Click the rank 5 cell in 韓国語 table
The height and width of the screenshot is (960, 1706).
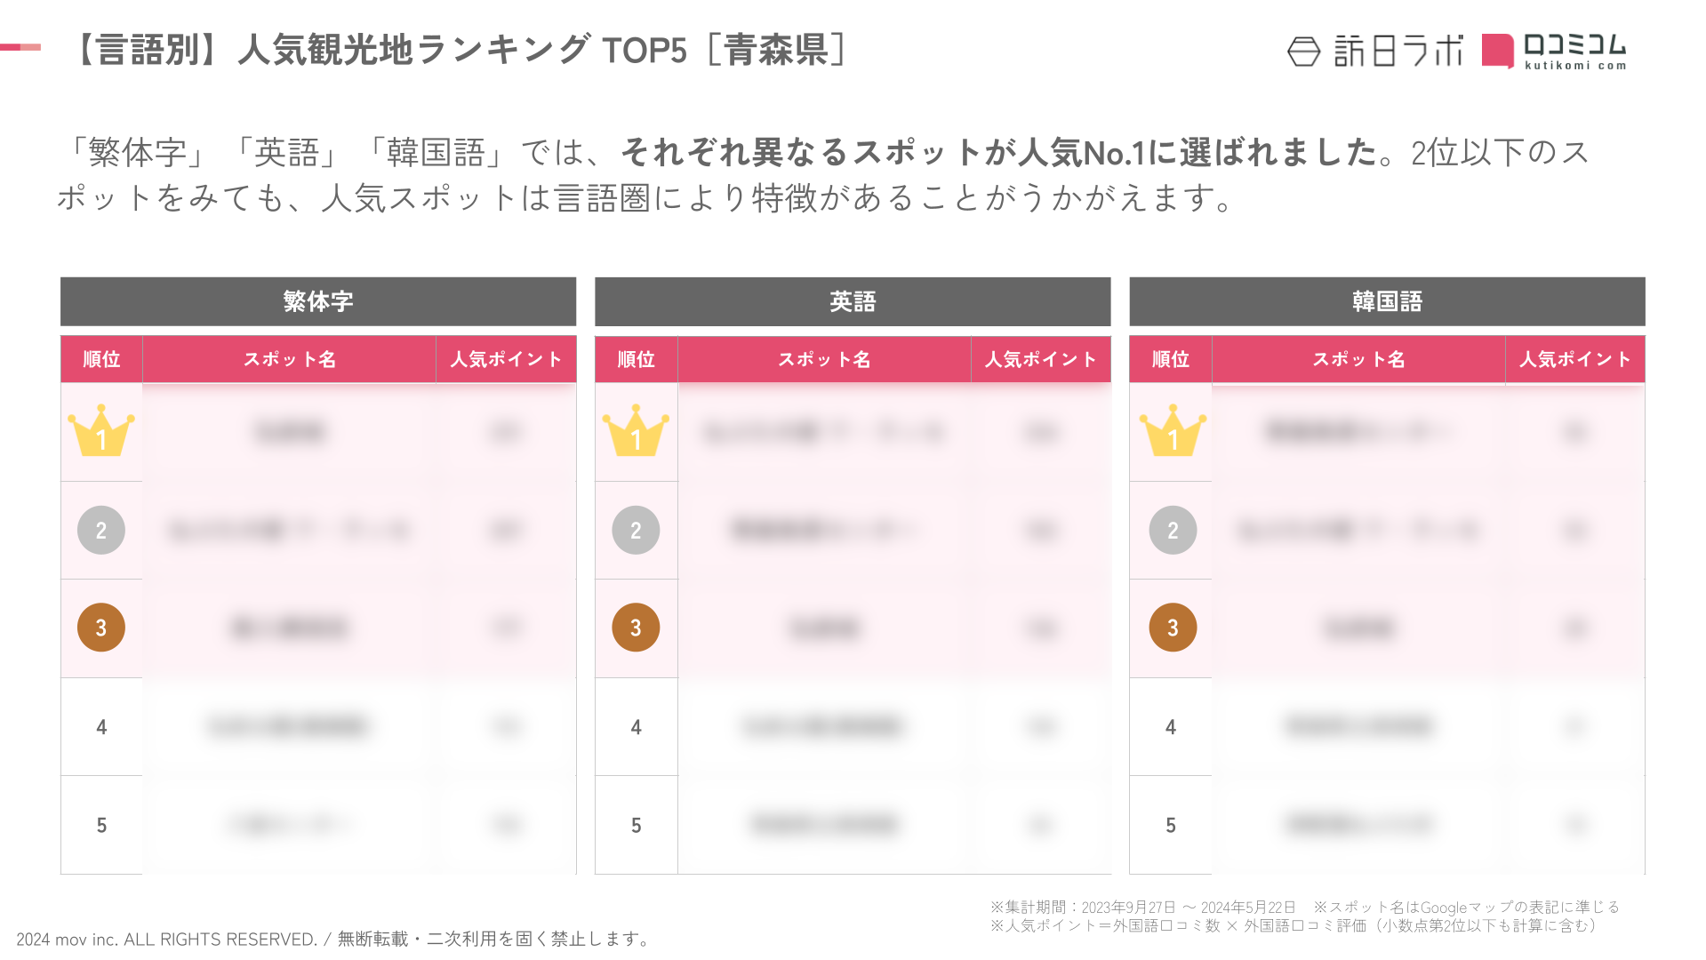pyautogui.click(x=1171, y=825)
